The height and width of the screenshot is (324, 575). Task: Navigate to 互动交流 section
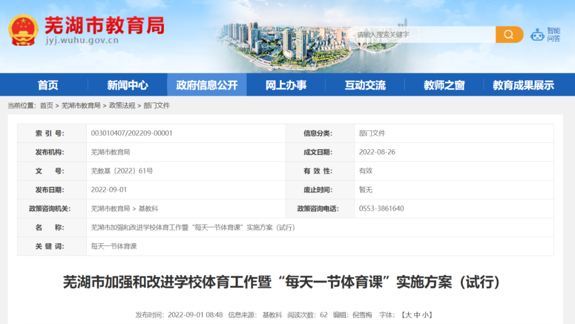[365, 85]
